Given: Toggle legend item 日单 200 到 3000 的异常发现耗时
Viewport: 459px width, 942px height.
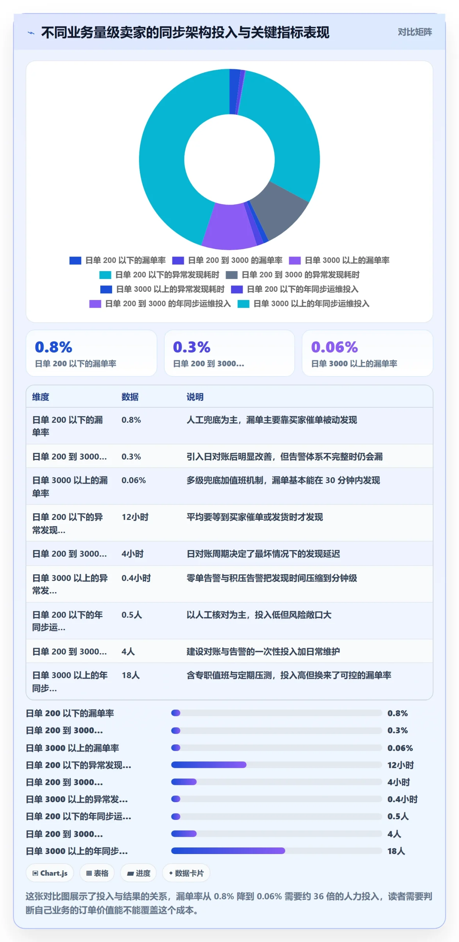Looking at the screenshot, I should [x=293, y=275].
